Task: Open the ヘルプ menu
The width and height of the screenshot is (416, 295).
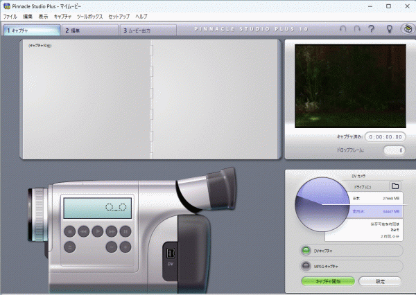Action: (x=141, y=17)
